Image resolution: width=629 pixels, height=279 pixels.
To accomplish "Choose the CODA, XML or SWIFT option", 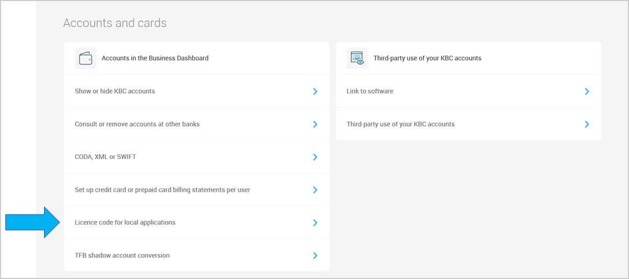I will (197, 157).
